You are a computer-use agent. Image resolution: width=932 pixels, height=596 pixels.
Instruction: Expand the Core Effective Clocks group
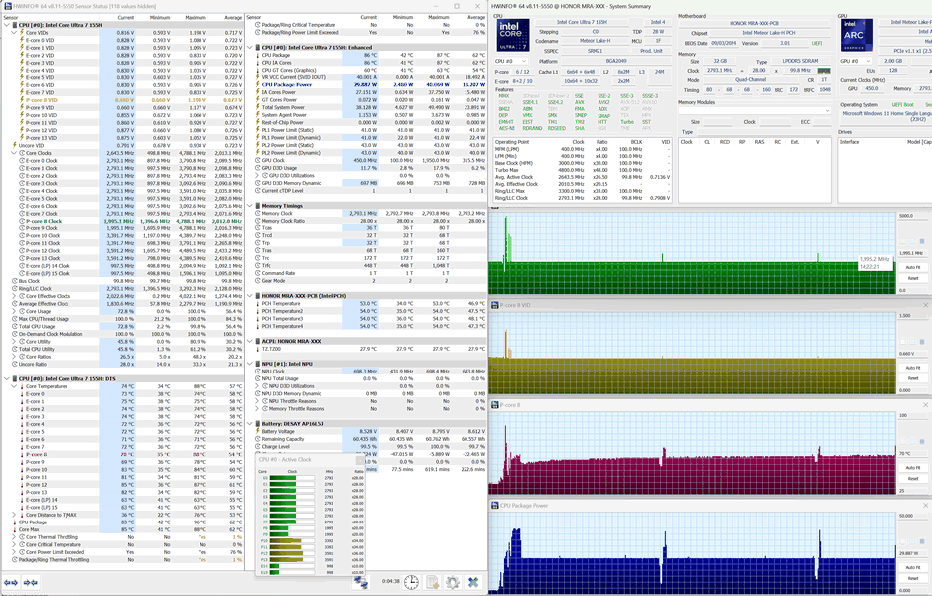tap(14, 296)
